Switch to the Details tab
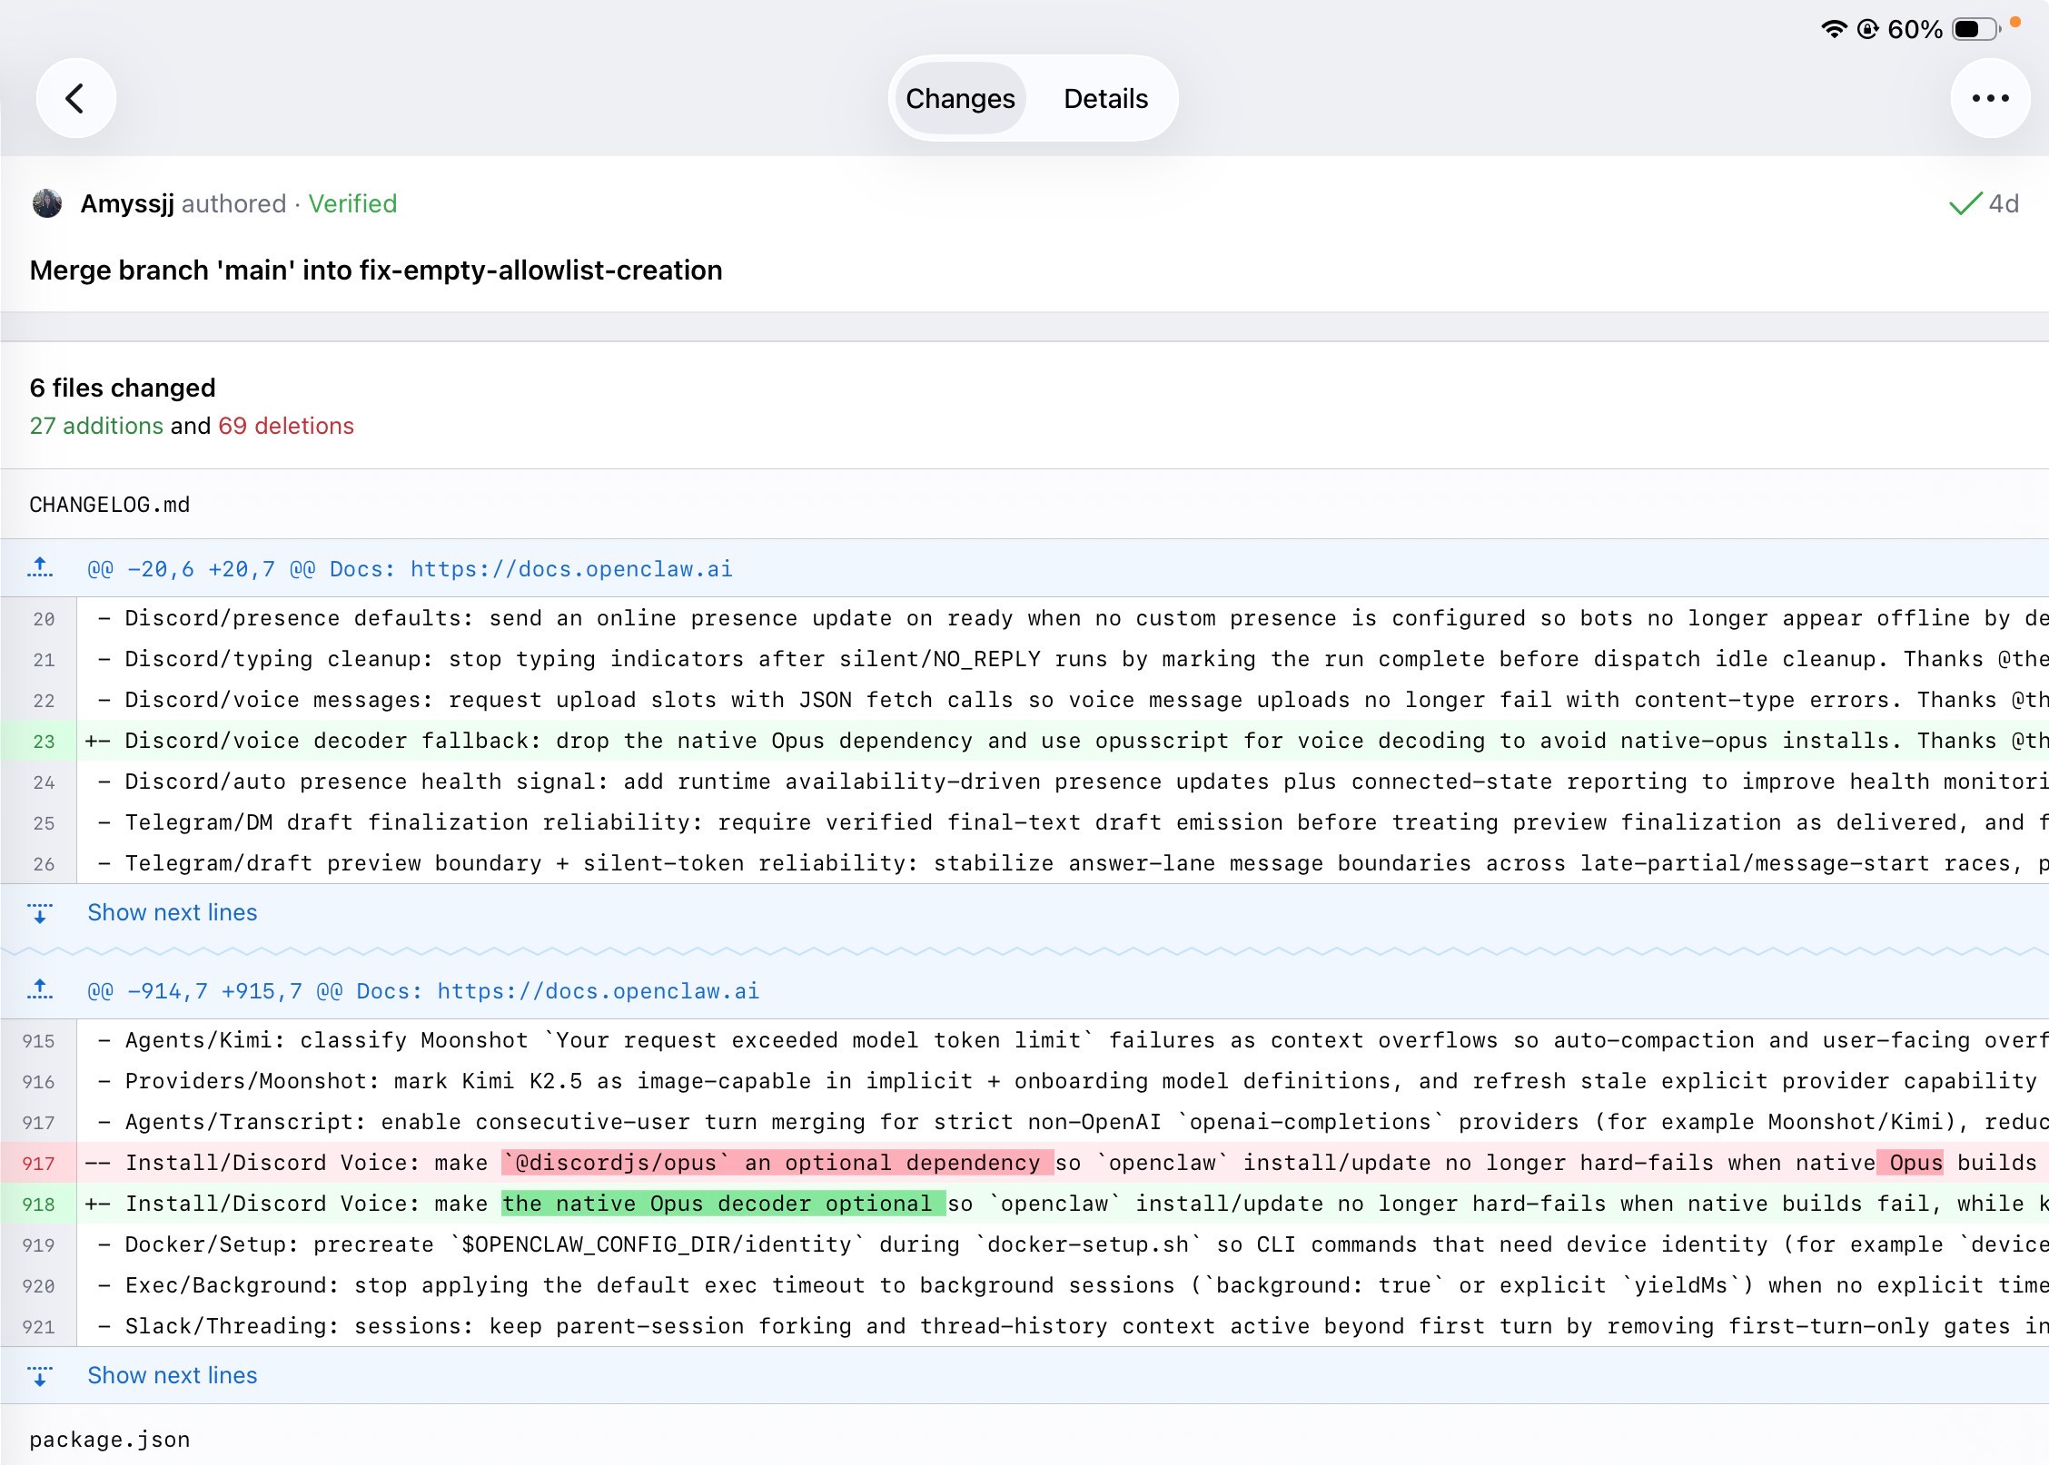This screenshot has width=2049, height=1465. (1105, 98)
